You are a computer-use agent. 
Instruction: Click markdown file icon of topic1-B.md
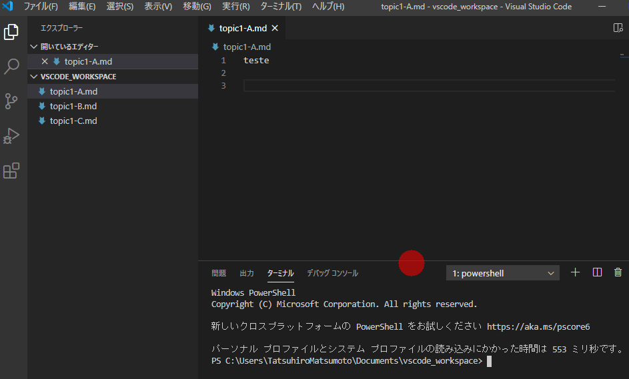pos(42,106)
